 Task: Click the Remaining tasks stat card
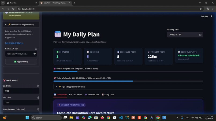[98, 56]
